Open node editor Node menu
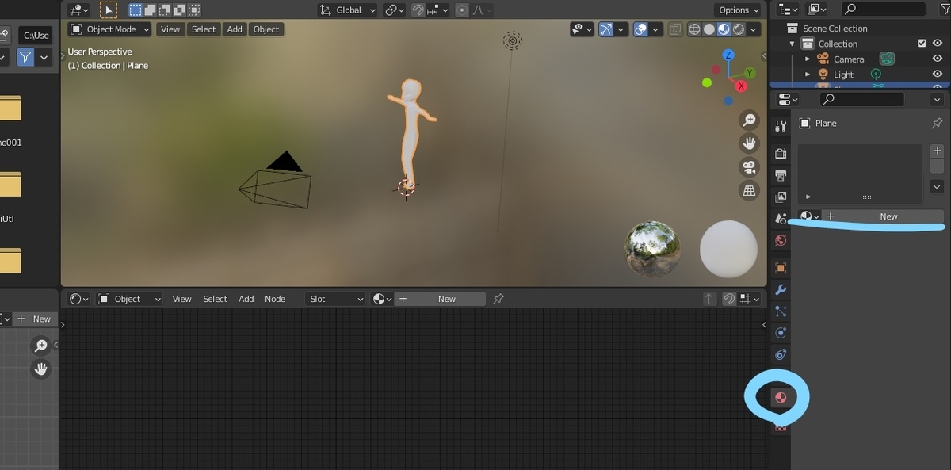Viewport: 951px width, 470px height. [275, 299]
